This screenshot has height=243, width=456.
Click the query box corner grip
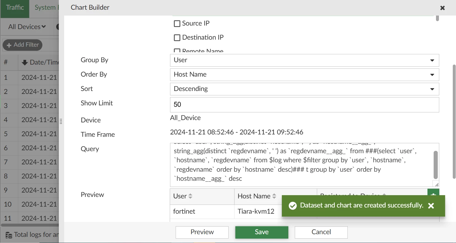[437, 184]
